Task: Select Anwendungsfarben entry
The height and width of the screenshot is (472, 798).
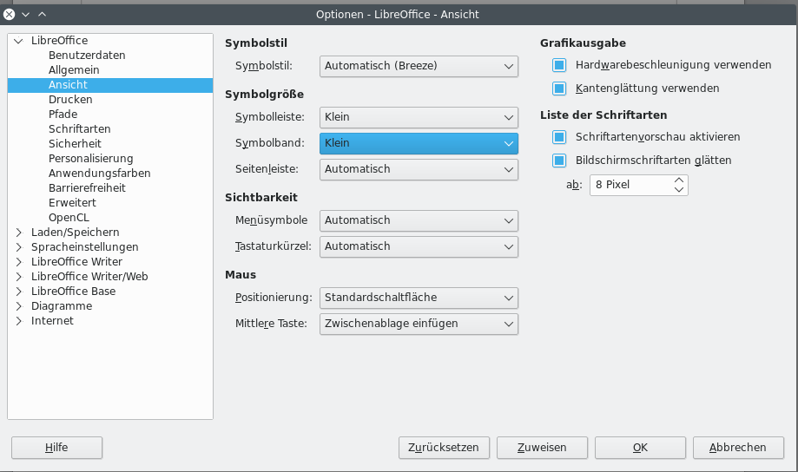Action: [99, 173]
